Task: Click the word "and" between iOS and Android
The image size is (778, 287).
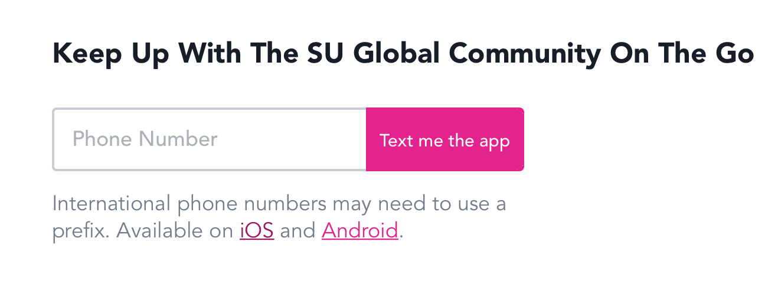Action: [298, 230]
